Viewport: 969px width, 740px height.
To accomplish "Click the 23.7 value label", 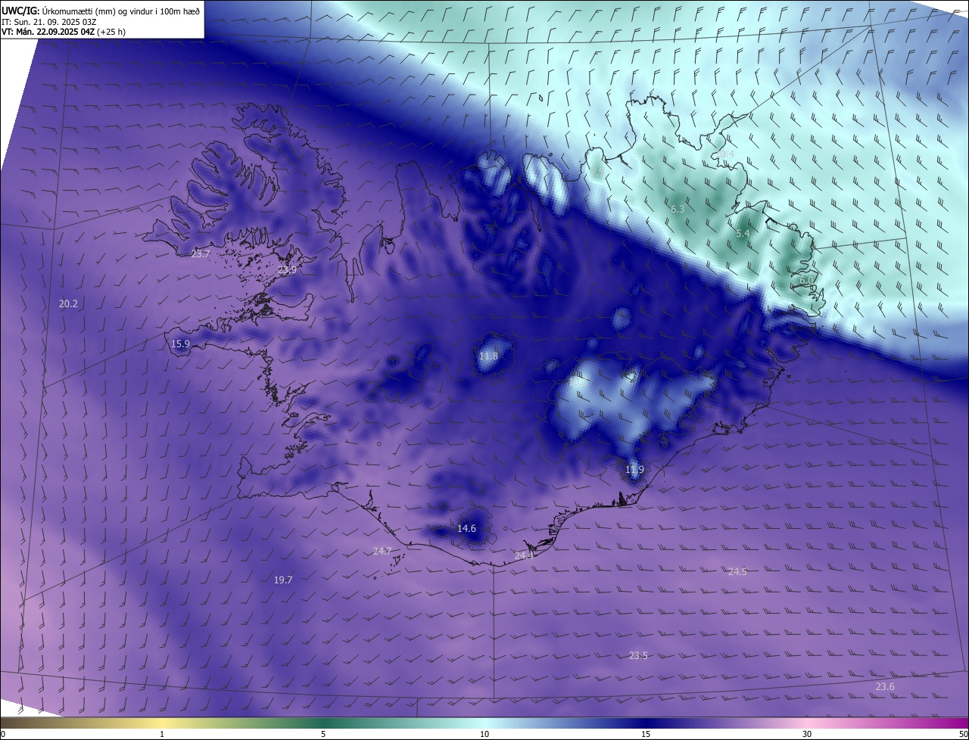I will click(x=200, y=254).
